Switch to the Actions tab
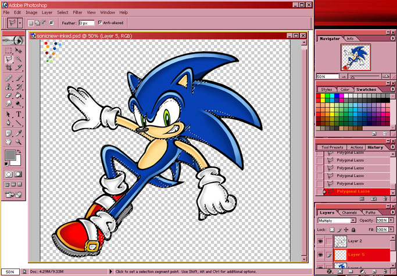This screenshot has width=397, height=276. (x=356, y=147)
